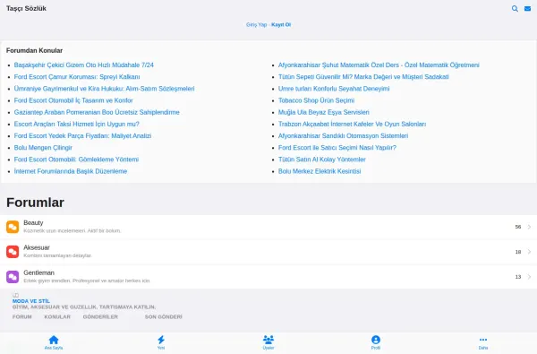Open Escort Araçları Taksi Hizmeti topic
The image size is (537, 354).
pyautogui.click(x=76, y=124)
